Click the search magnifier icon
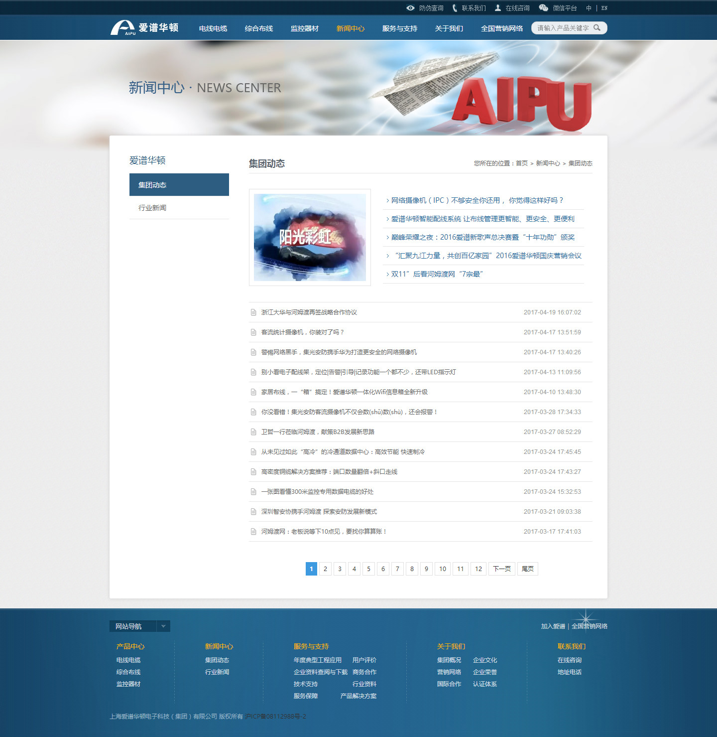Screen dimensions: 717x737 click(597, 28)
